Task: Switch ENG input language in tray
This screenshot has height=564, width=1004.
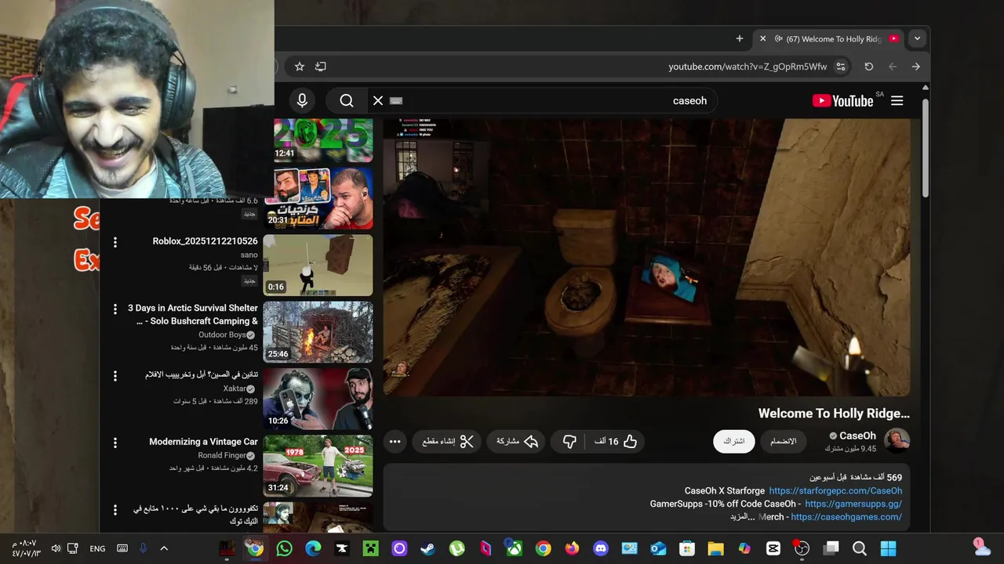Action: tap(97, 548)
